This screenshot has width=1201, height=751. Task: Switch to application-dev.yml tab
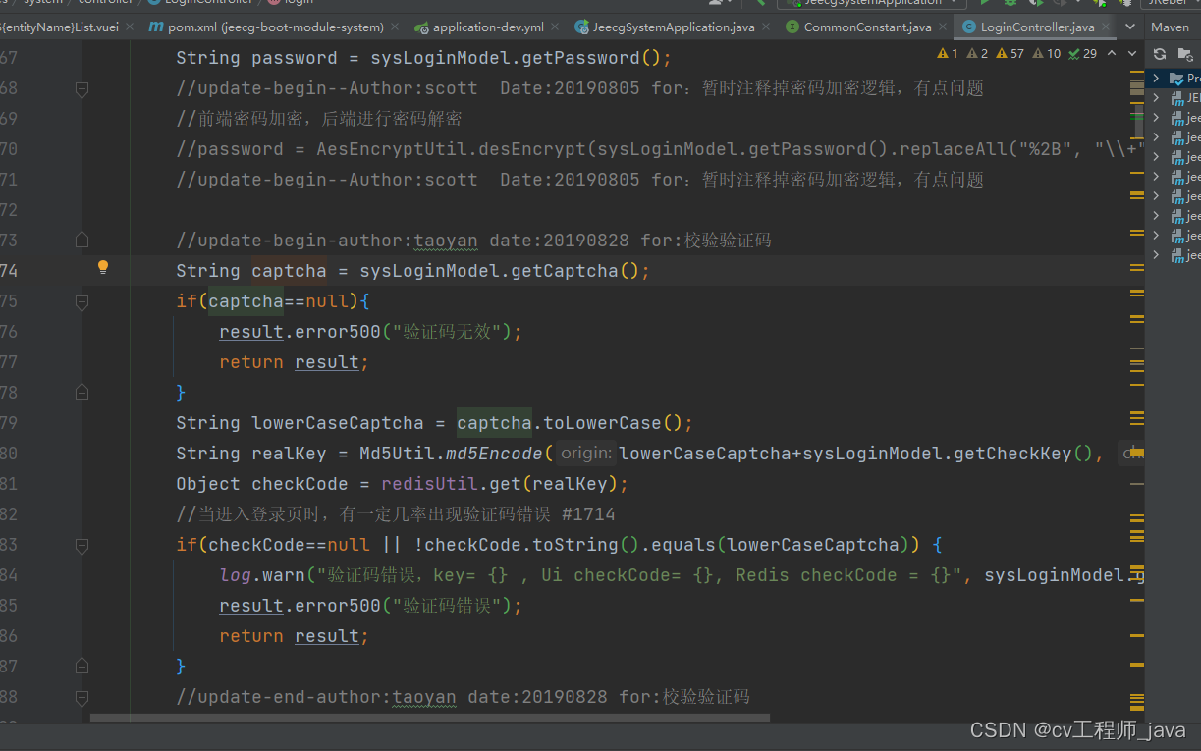point(486,27)
